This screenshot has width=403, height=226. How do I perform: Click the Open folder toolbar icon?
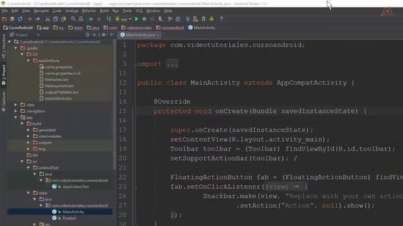point(4,19)
